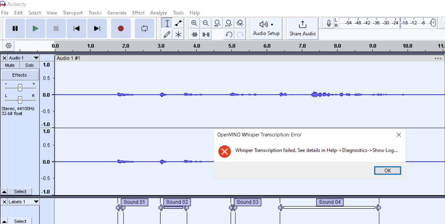Screen dimensions: 445x224
Task: Select the Envelope tool
Action: tap(178, 23)
